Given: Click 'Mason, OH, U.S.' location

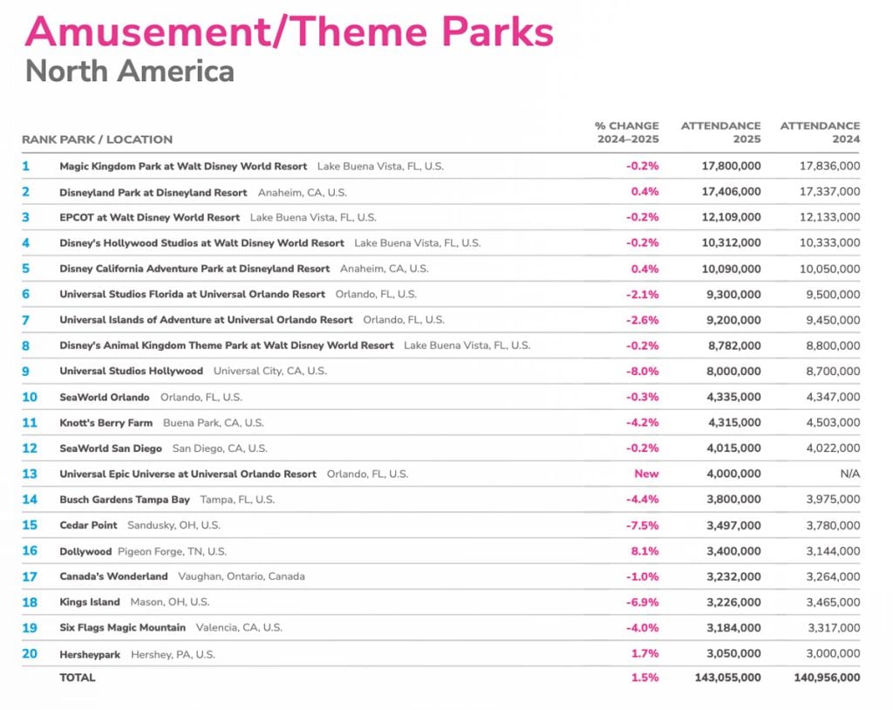Looking at the screenshot, I should click(170, 603).
